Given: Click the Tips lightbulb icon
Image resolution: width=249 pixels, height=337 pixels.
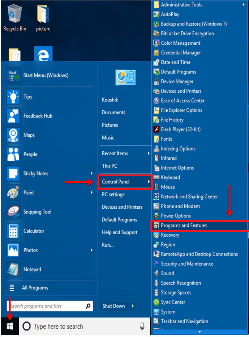Looking at the screenshot, I should point(13,97).
